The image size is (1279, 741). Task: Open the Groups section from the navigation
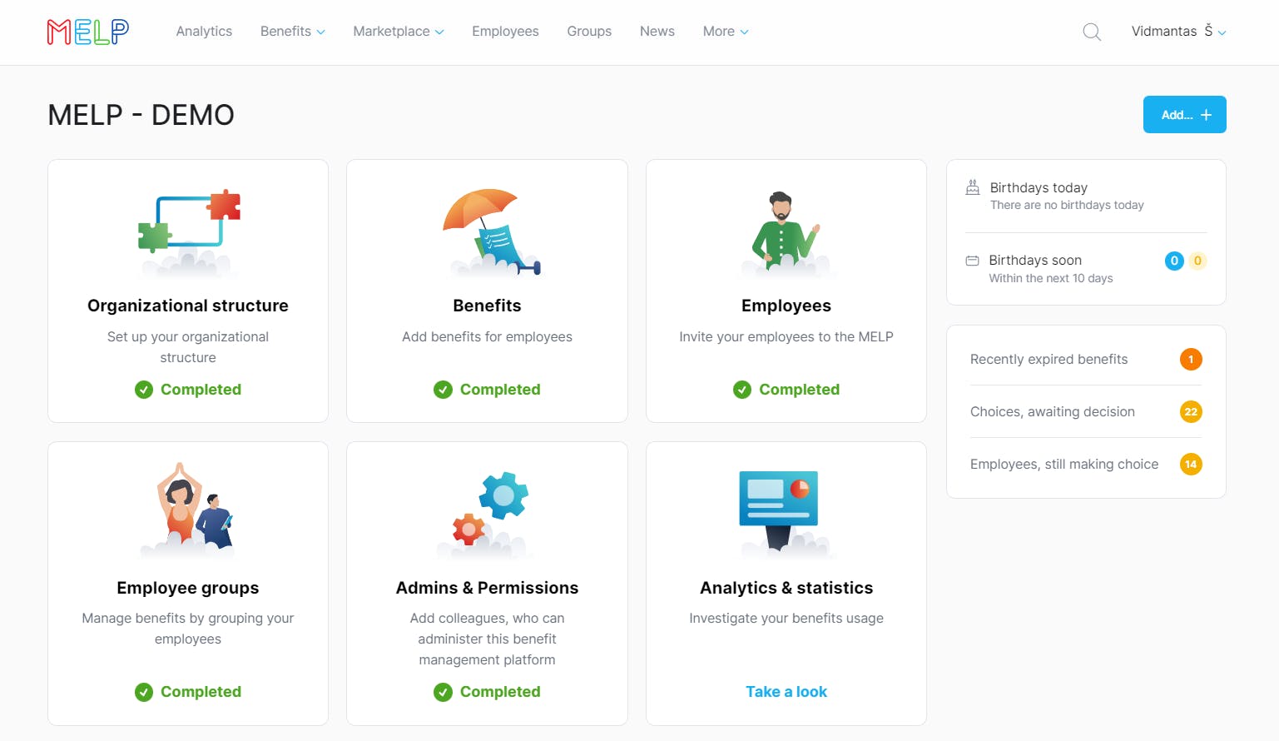(x=588, y=31)
